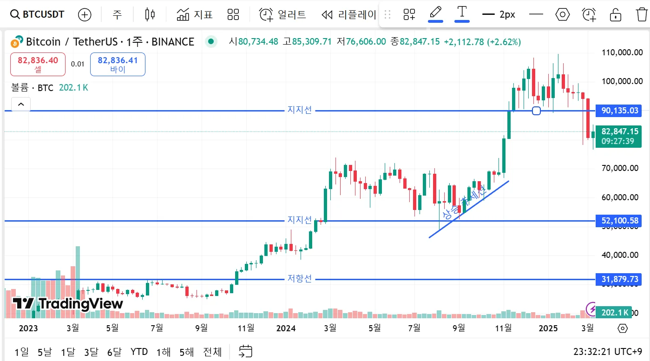Select the 지지선 label on the 90,135.03 line

[x=300, y=110]
